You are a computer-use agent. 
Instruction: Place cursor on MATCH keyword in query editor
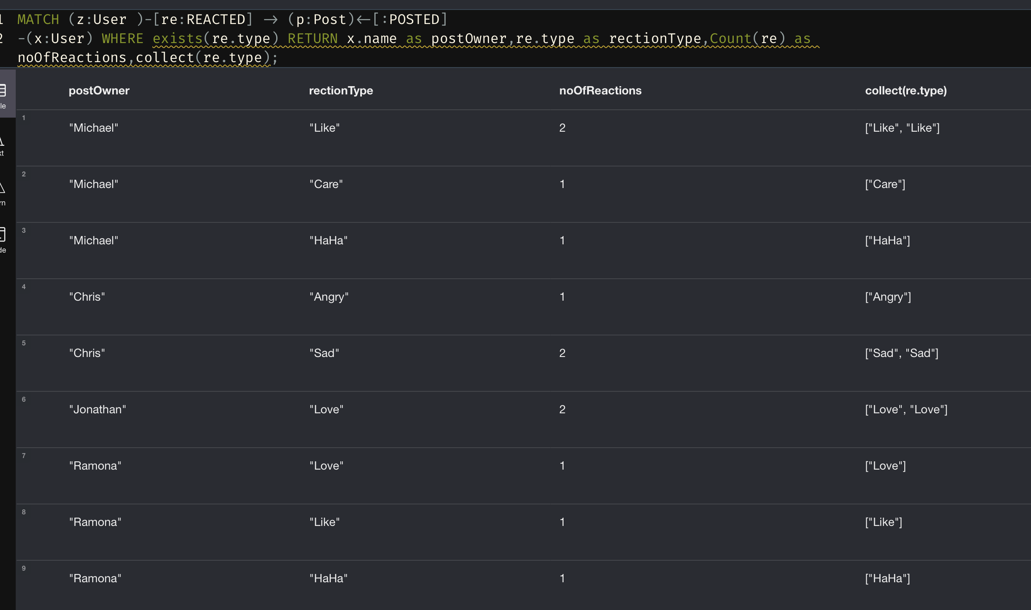(38, 19)
